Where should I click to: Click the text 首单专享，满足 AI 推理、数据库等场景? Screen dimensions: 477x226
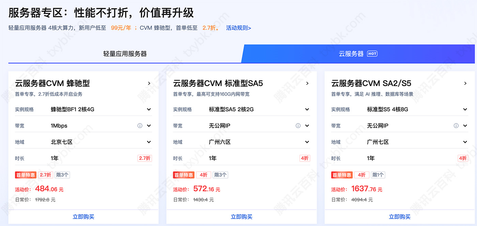click(372, 94)
